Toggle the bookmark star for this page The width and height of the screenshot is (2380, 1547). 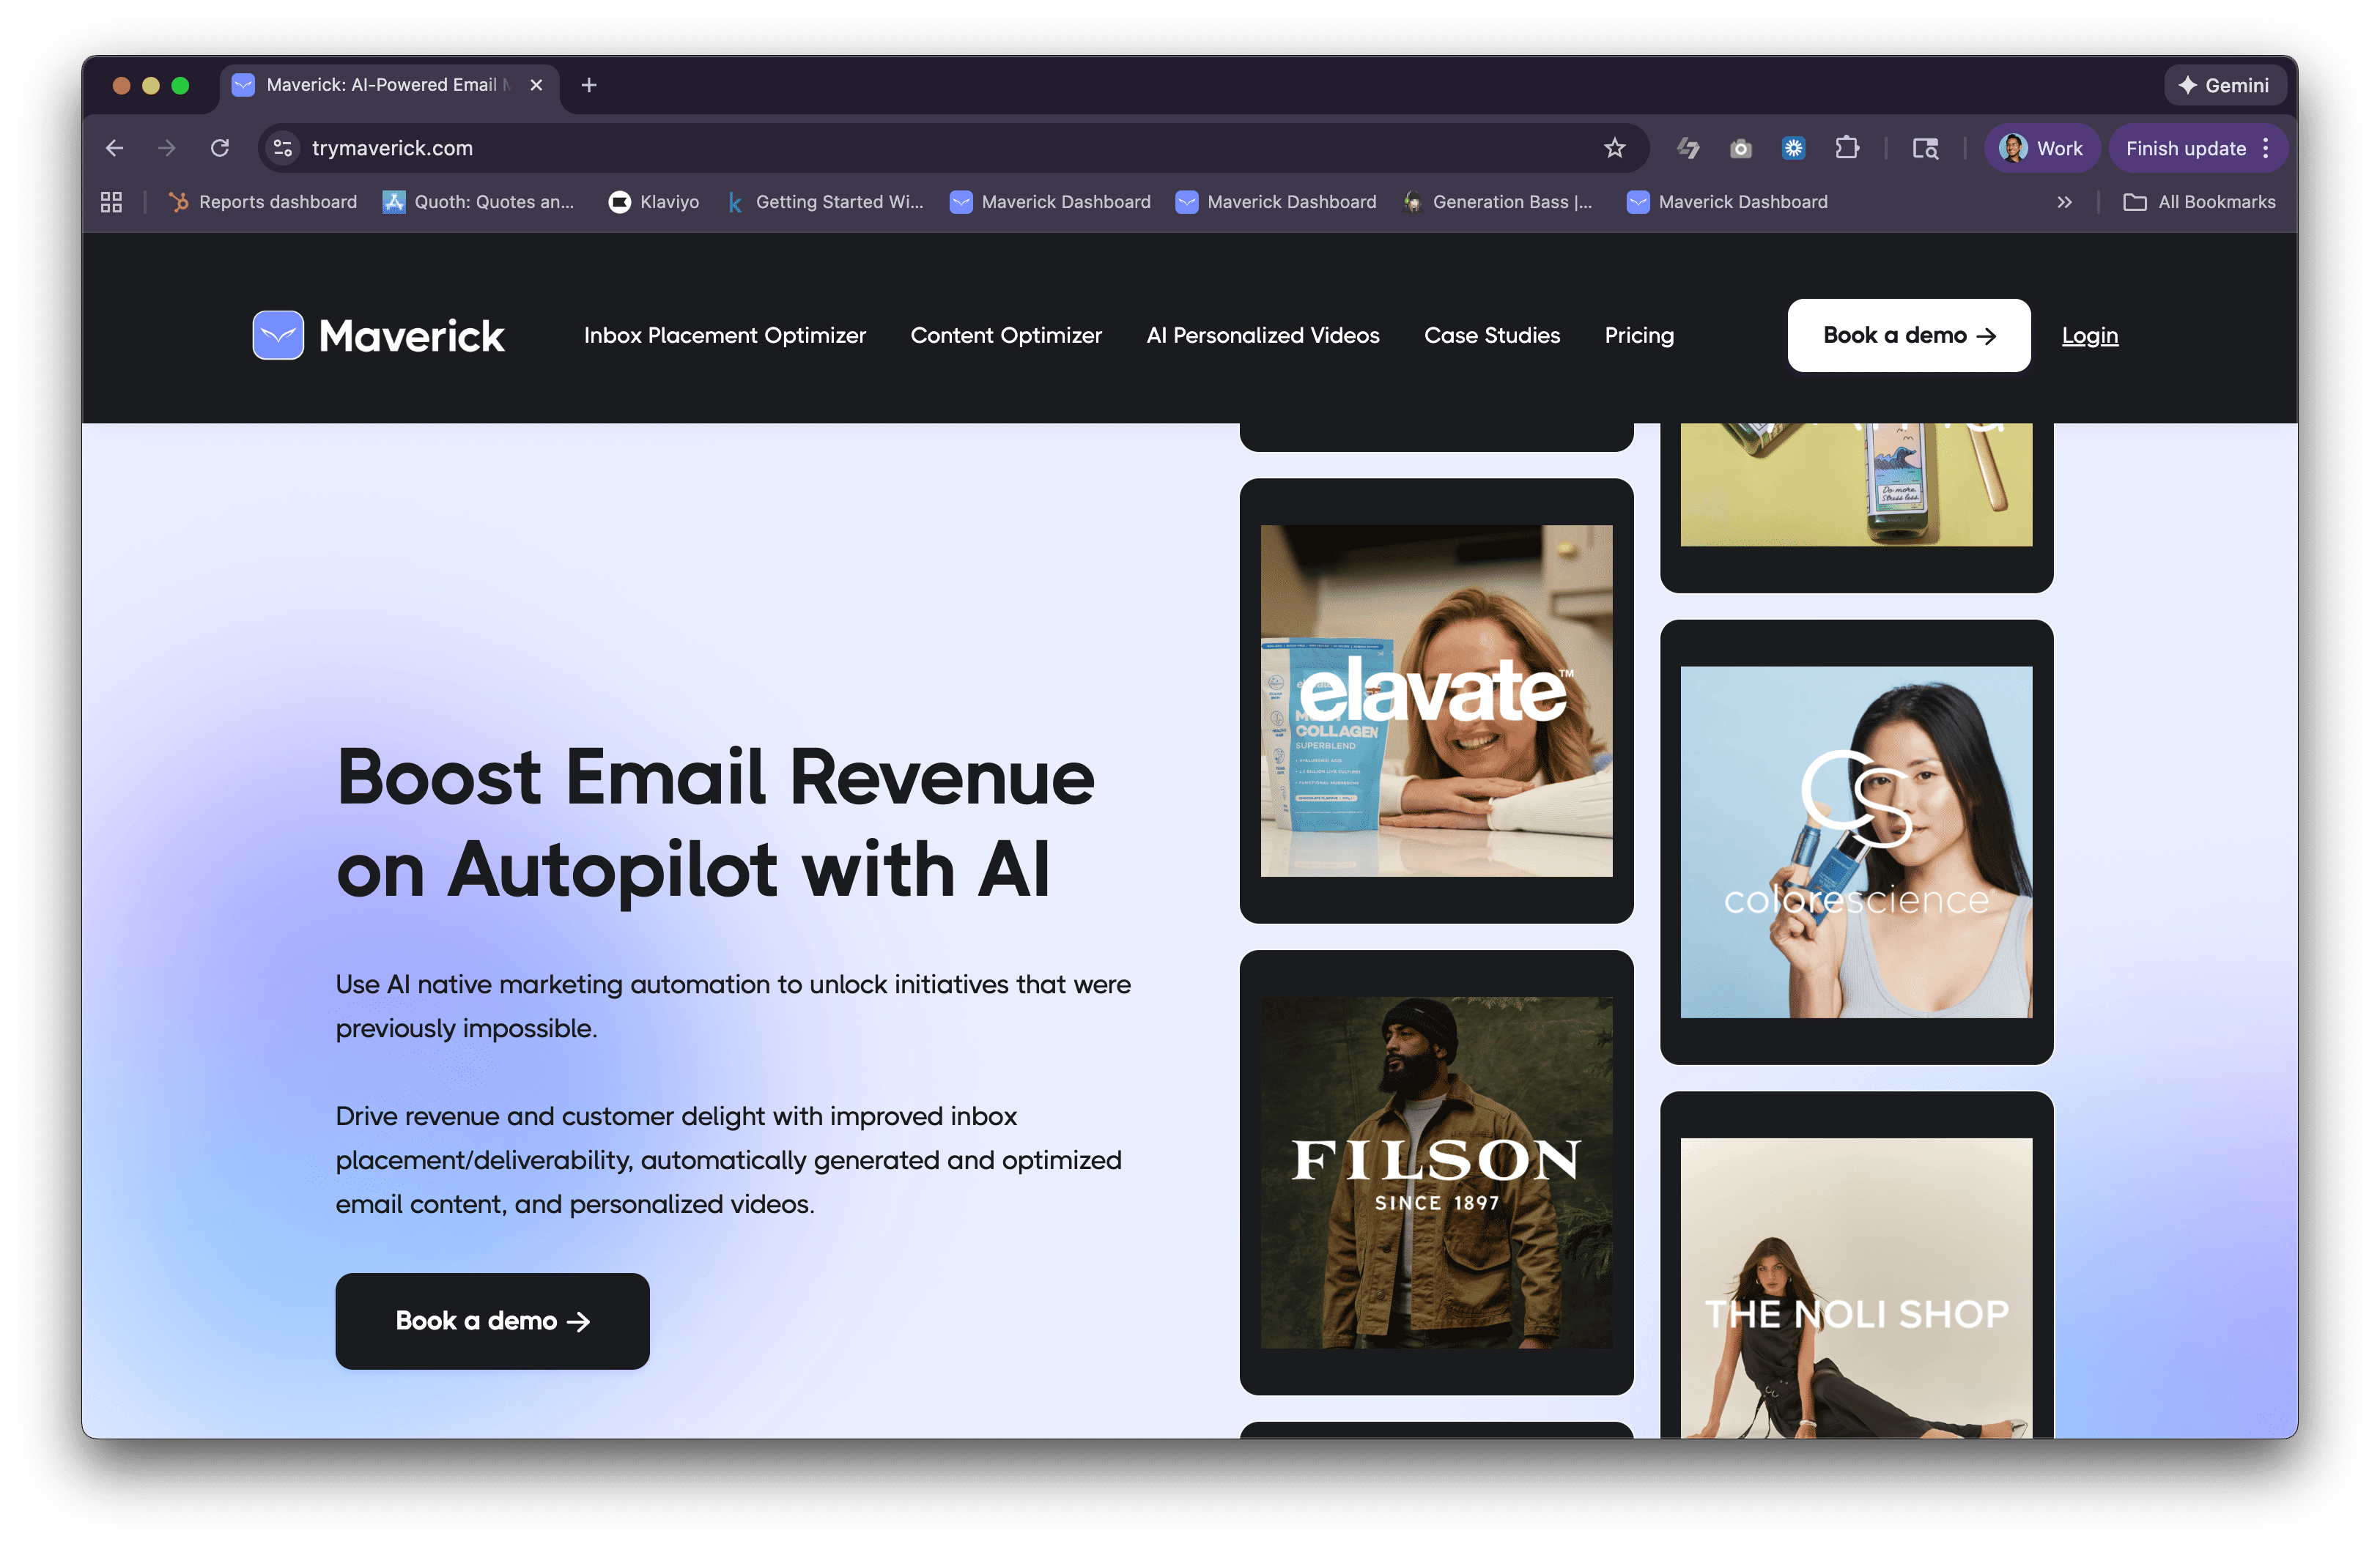click(x=1614, y=148)
